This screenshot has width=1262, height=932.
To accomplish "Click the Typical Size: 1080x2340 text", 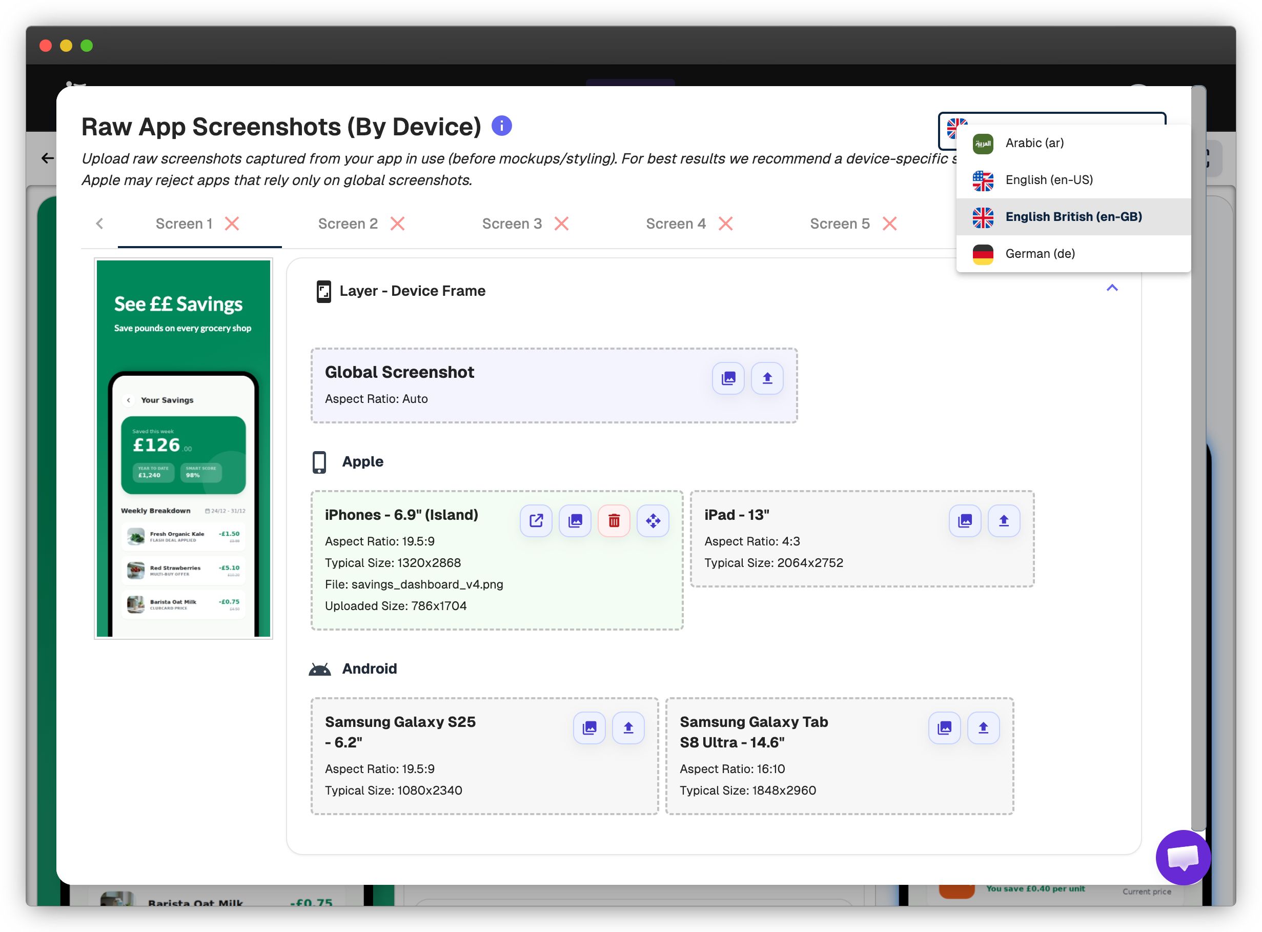I will [x=393, y=791].
